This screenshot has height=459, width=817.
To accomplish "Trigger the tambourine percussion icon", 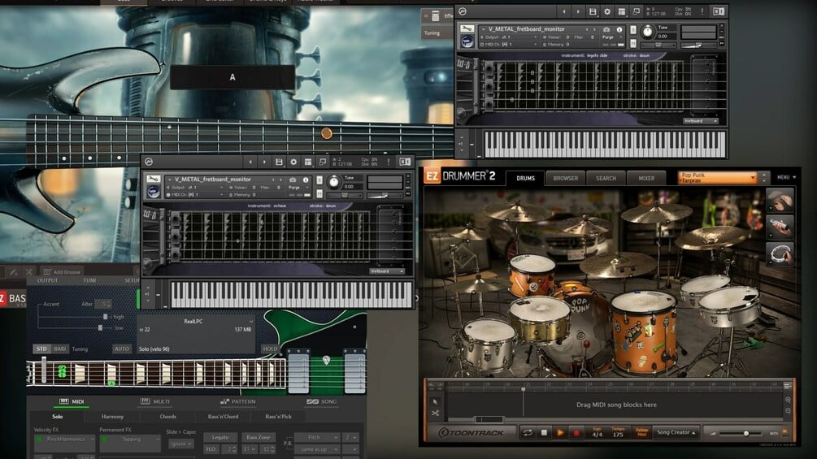I will [x=780, y=254].
